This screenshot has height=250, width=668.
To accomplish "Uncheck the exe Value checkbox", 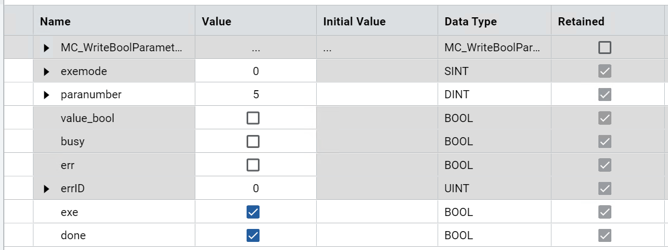I will 253,212.
